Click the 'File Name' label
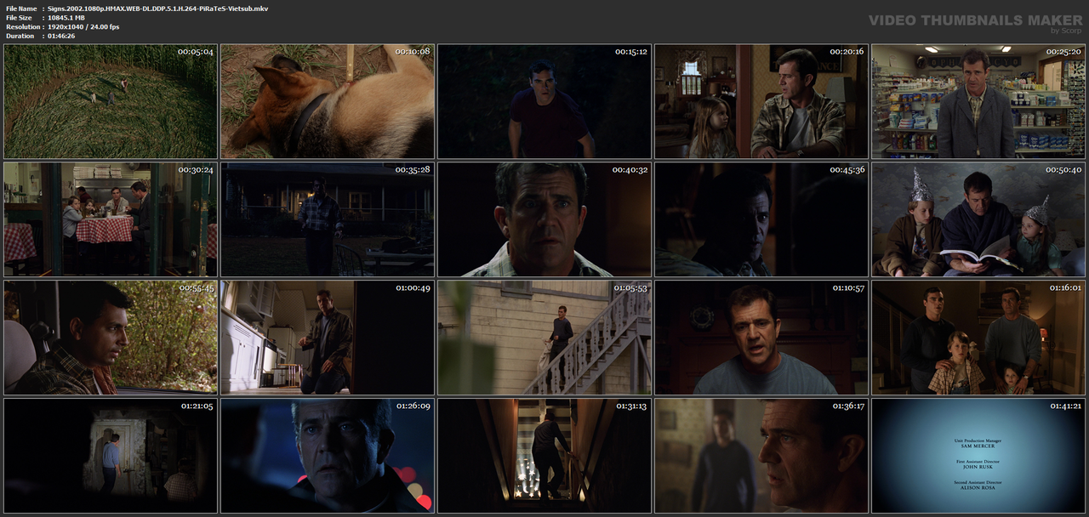This screenshot has height=517, width=1089. pyautogui.click(x=21, y=8)
